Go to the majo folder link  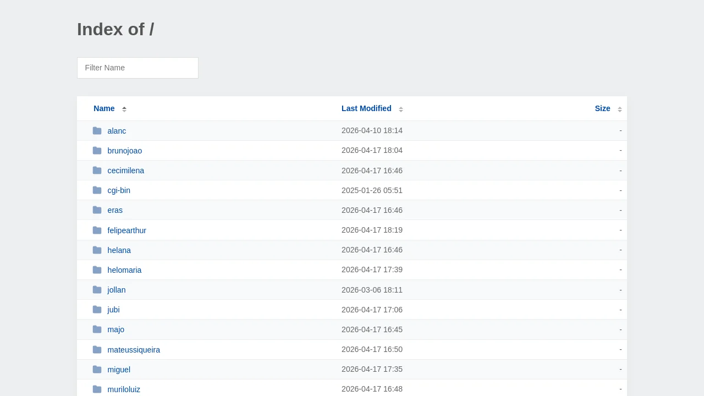point(116,329)
